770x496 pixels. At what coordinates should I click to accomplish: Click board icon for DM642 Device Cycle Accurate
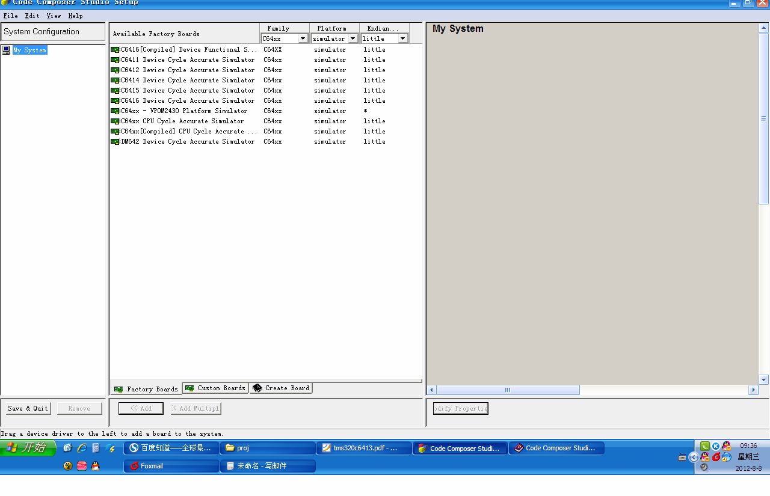(115, 142)
